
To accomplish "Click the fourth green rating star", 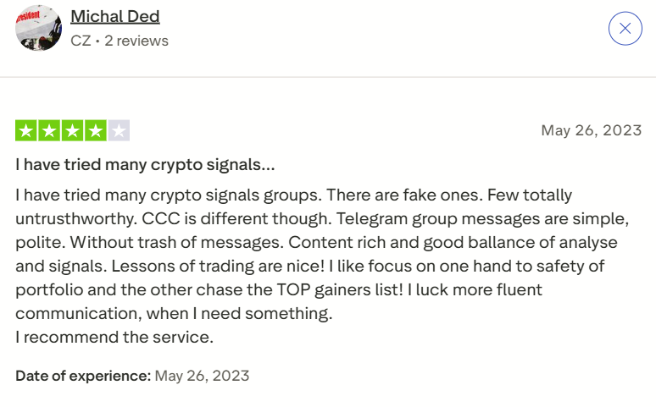I will pyautogui.click(x=95, y=131).
